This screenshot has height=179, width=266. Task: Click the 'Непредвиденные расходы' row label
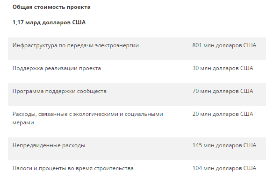click(x=49, y=145)
